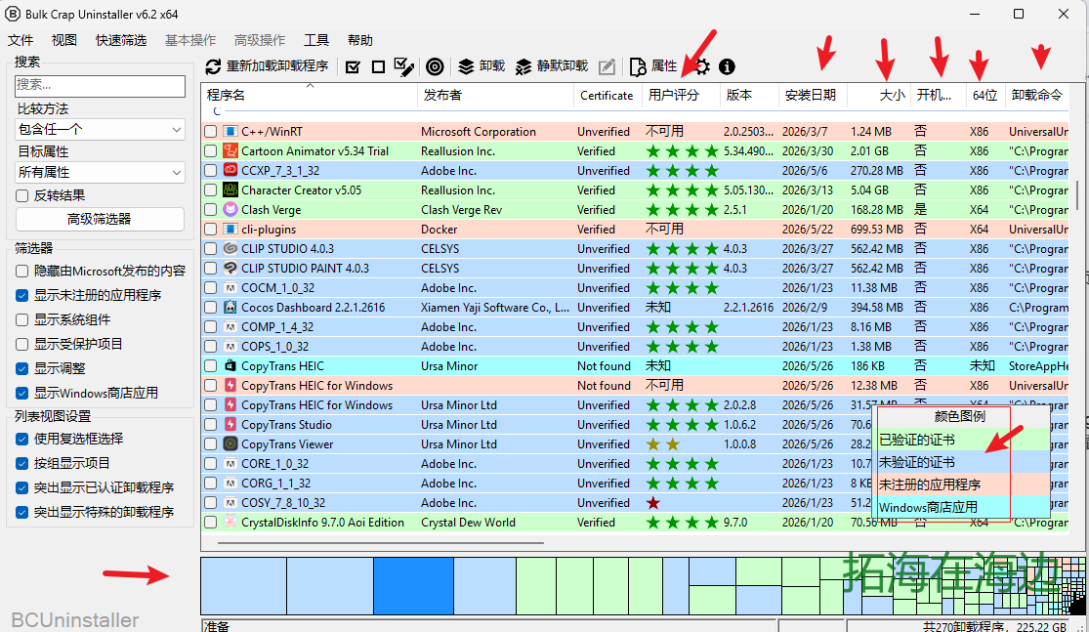Check the box for Clash Verge row
1089x632 pixels.
[x=210, y=210]
